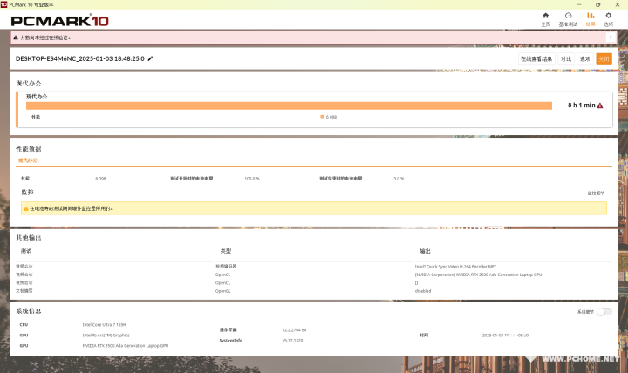Click the PCMark 10 app icon in title bar
Image resolution: width=628 pixels, height=373 pixels.
[4, 4]
